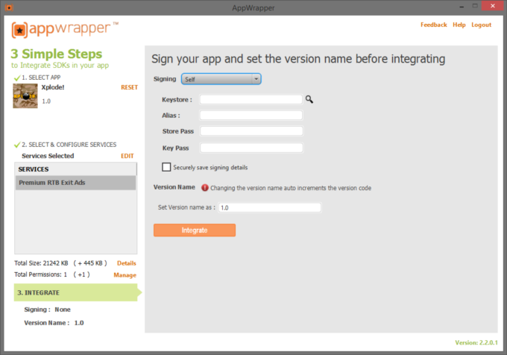Screen dimensions: 507x355
Task: Select step 1. SELECT APP
Action: [x=37, y=78]
